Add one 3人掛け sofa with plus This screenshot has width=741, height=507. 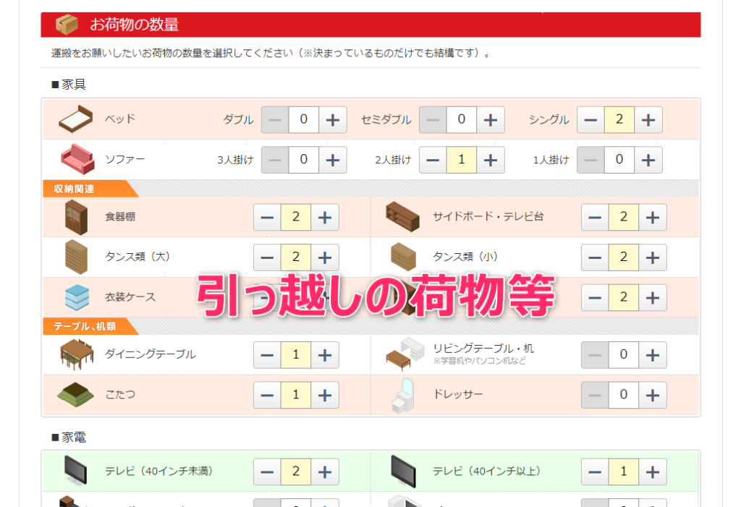333,160
